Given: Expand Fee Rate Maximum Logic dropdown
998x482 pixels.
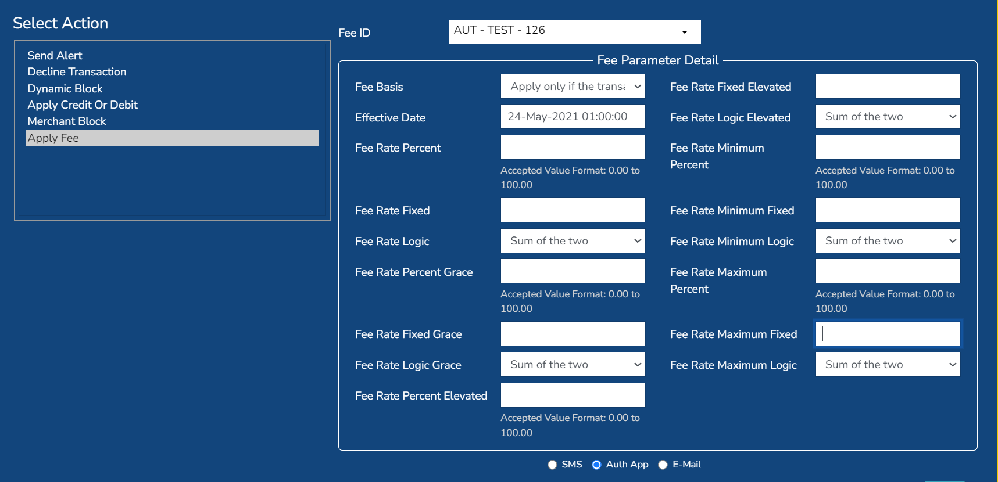Looking at the screenshot, I should [888, 365].
